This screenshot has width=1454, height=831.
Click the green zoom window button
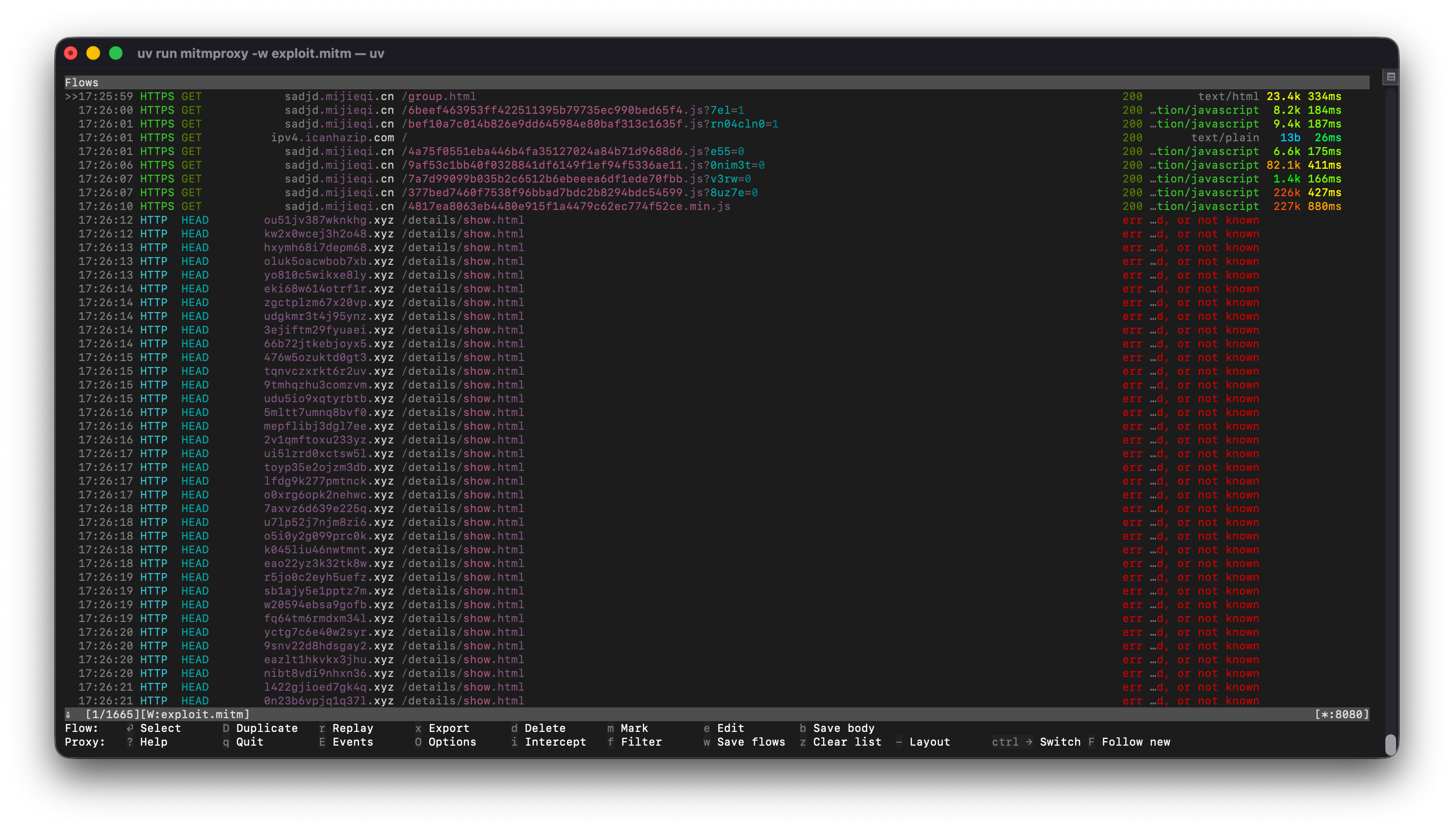(116, 53)
